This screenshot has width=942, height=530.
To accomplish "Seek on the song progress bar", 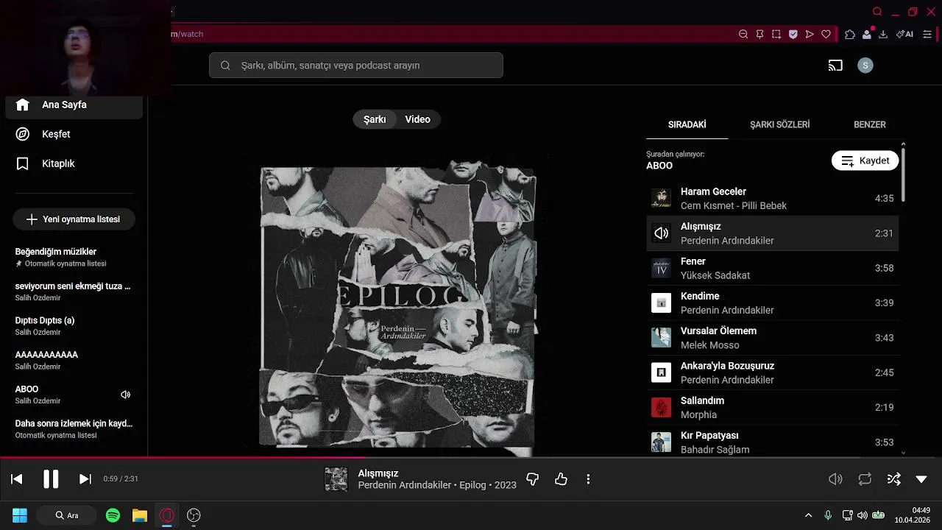I will point(471,458).
